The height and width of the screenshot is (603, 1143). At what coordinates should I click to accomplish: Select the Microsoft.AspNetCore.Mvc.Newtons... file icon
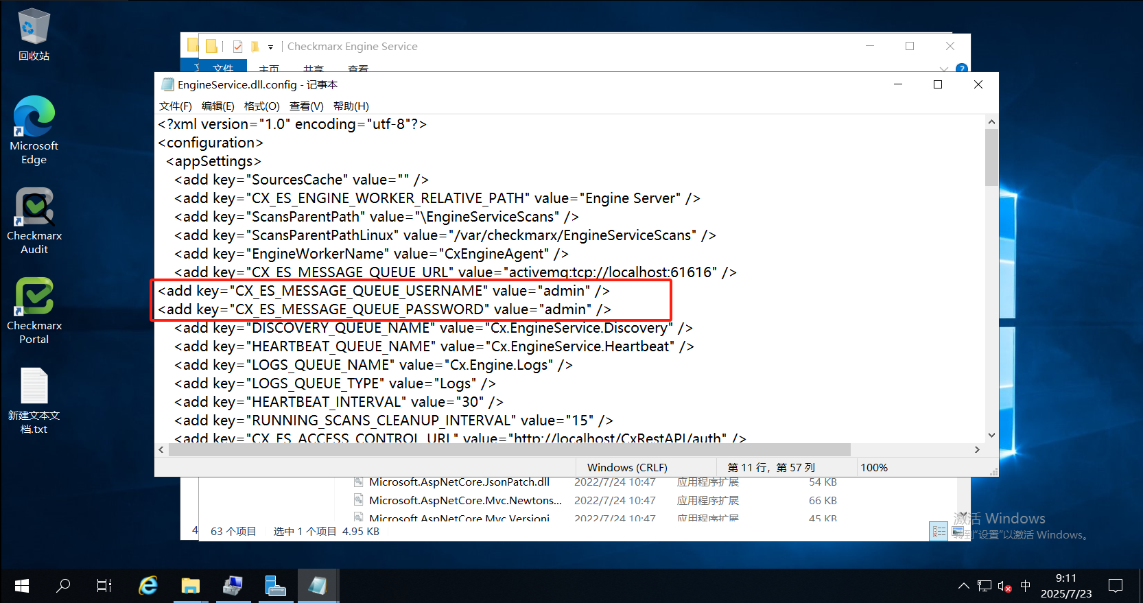coord(358,500)
